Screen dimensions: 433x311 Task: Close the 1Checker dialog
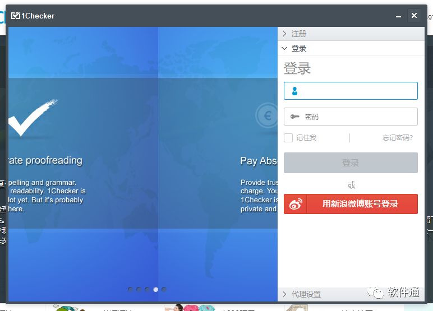click(414, 16)
